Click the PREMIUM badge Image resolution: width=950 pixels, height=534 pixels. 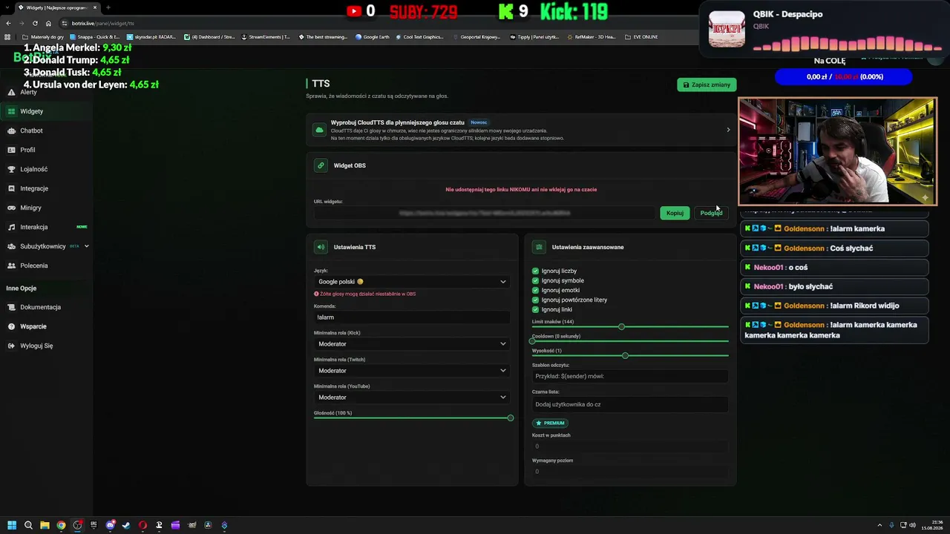[x=550, y=423]
